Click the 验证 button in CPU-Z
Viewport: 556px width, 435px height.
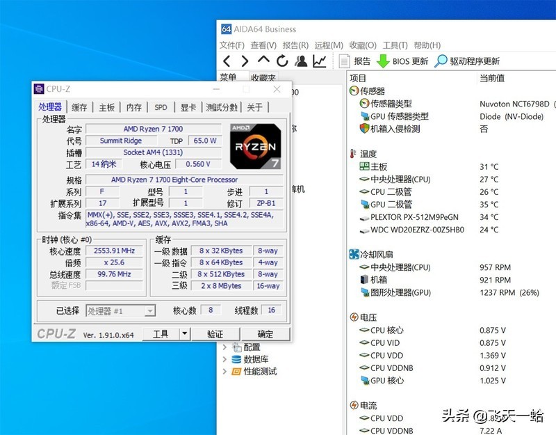click(215, 333)
